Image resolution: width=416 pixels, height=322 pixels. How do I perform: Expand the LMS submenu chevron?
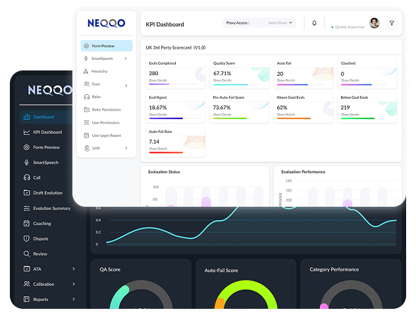[x=126, y=148]
